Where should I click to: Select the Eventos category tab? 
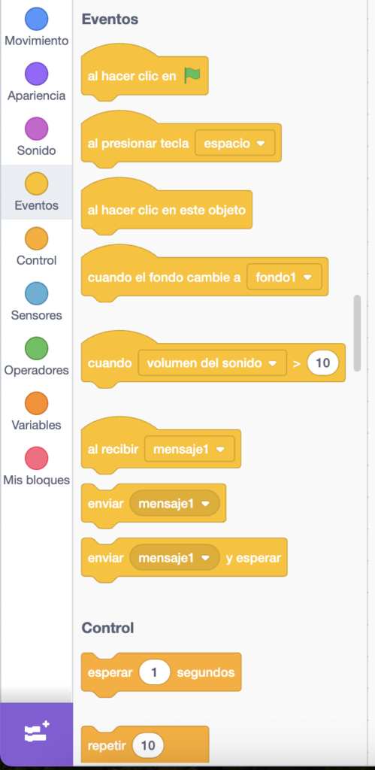coord(36,192)
